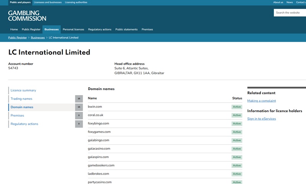Select the galabingo.com domain name
The image size is (306, 184).
[x=99, y=140]
